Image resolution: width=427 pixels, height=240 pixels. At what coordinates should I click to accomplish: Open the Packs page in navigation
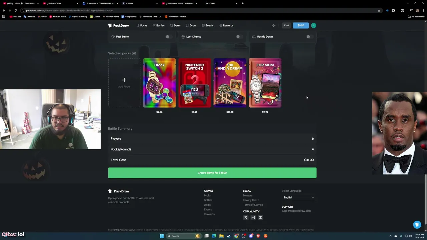coord(142,25)
